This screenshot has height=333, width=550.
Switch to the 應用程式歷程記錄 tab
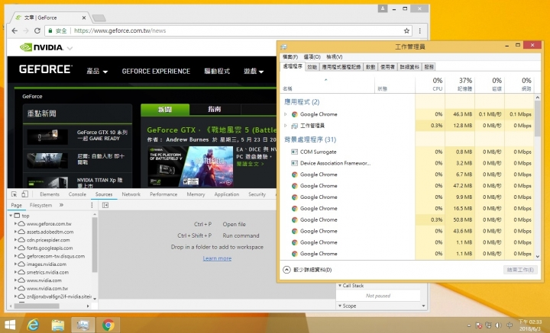(341, 67)
